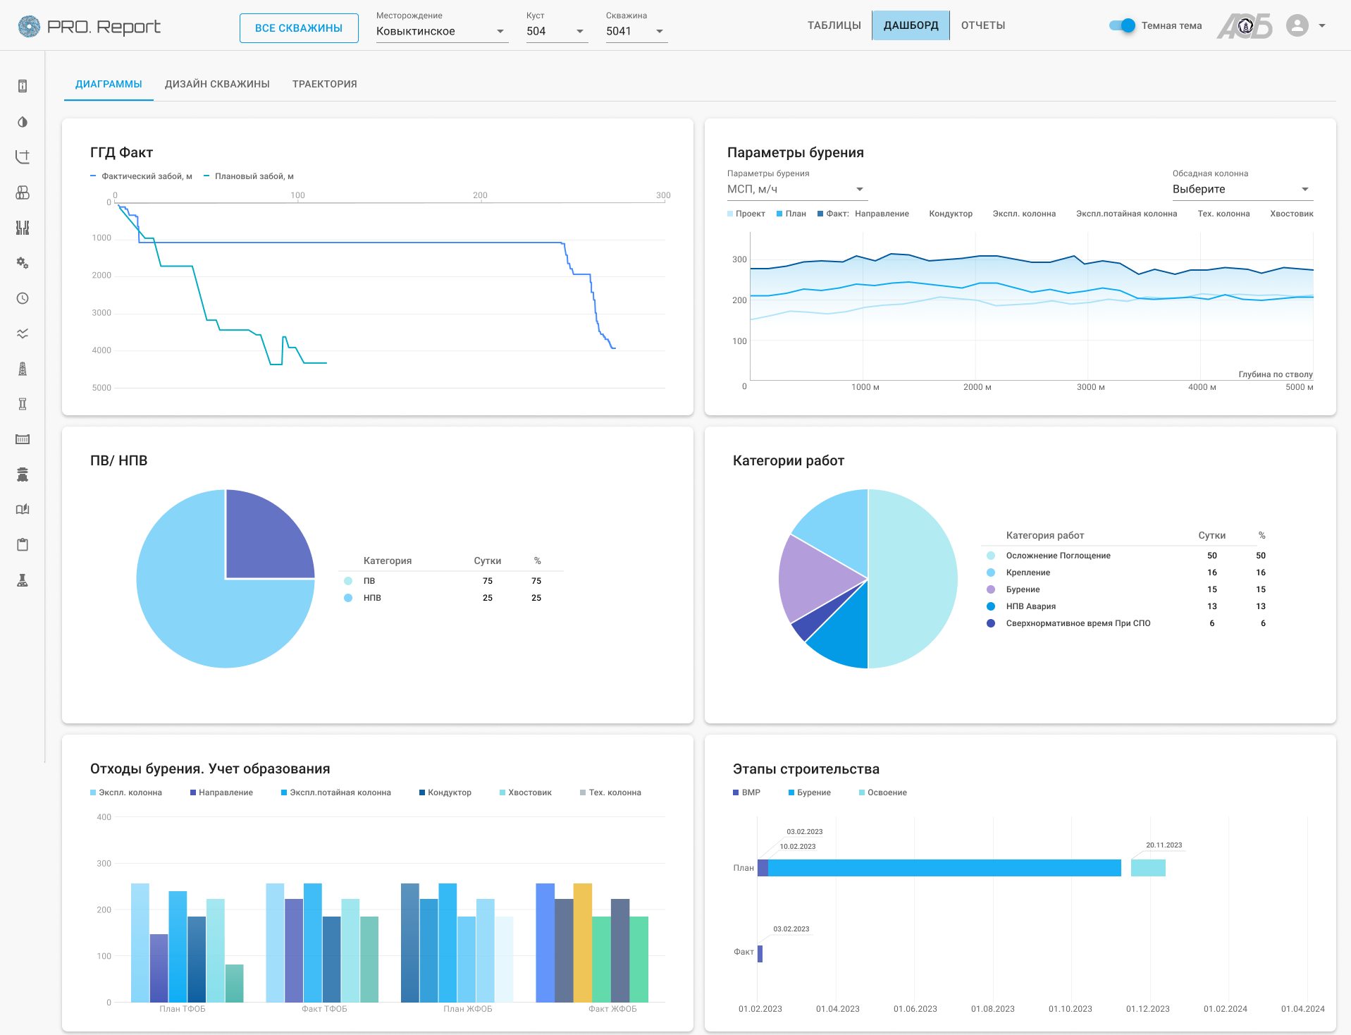This screenshot has height=1035, width=1351.
Task: Click the user account avatar icon
Action: pos(1297,26)
